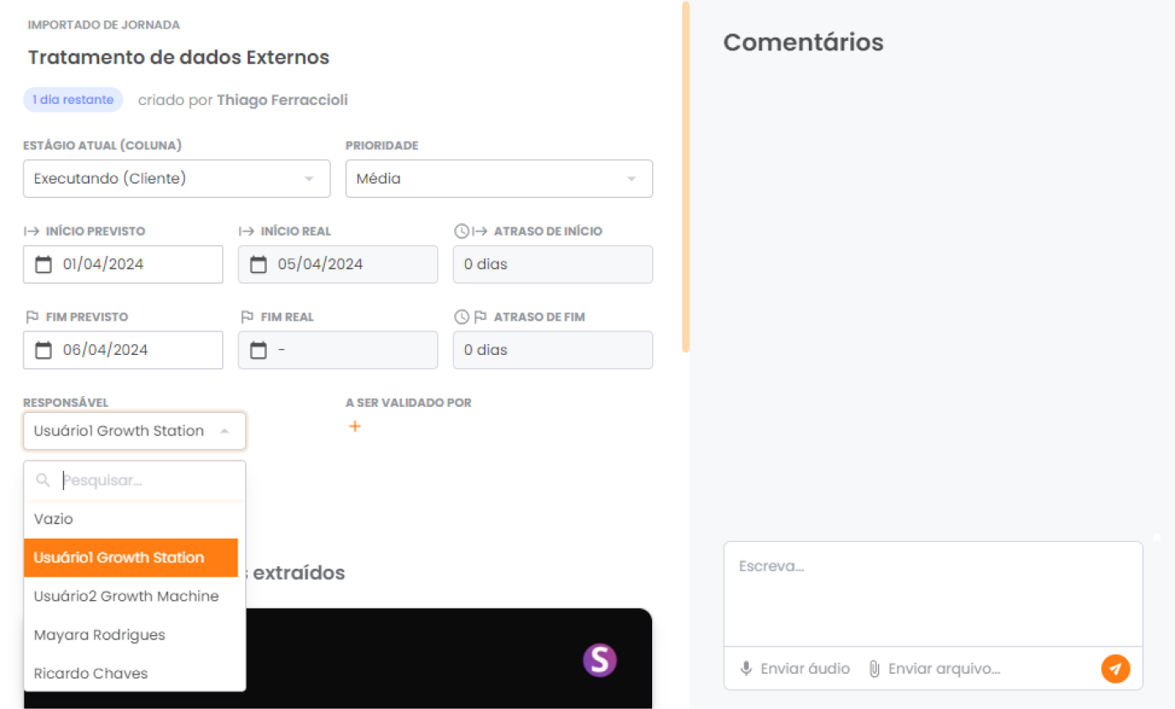The image size is (1175, 709).
Task: Choose Mayara Rodrigues as responsável
Action: [x=131, y=635]
